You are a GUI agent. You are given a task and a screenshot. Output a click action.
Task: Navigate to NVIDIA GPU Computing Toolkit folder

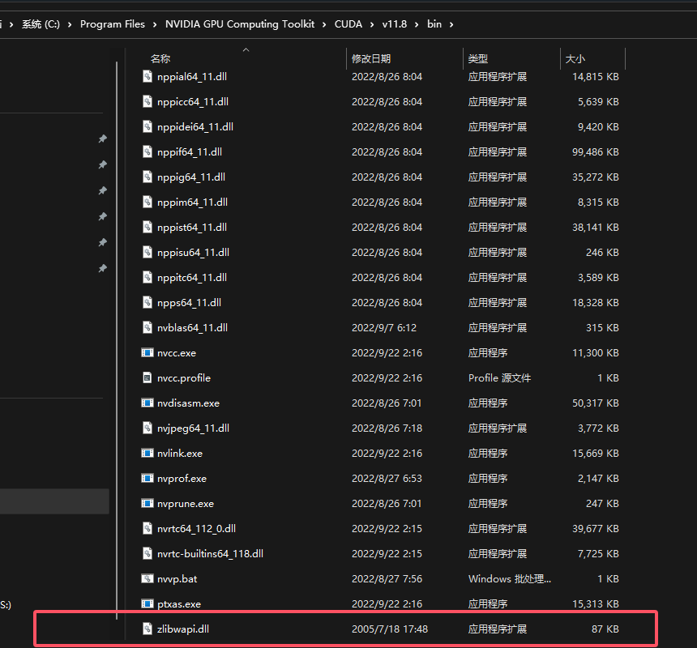(240, 24)
